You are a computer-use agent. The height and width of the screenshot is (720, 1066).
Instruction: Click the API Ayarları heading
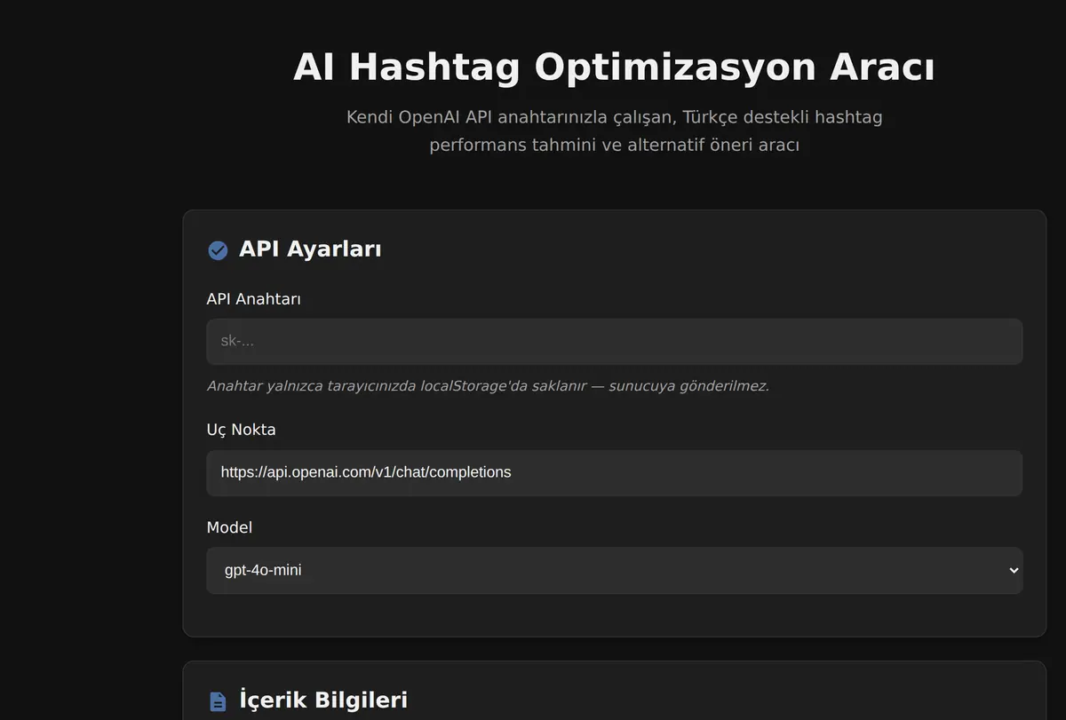(310, 249)
